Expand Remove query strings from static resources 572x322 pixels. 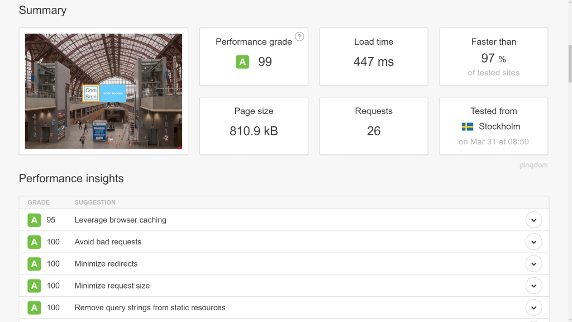tap(533, 308)
